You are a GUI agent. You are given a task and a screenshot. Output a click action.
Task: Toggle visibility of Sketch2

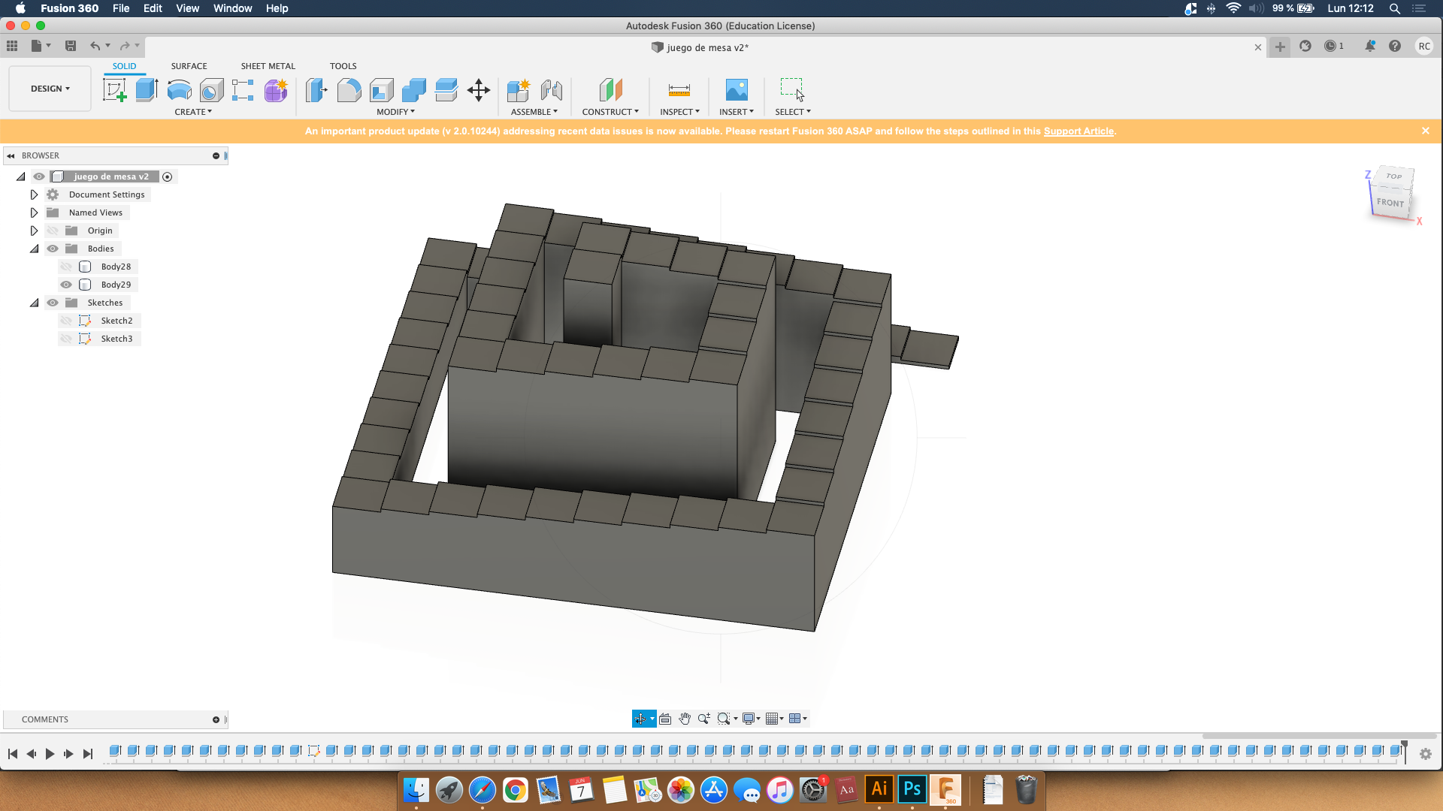tap(66, 321)
